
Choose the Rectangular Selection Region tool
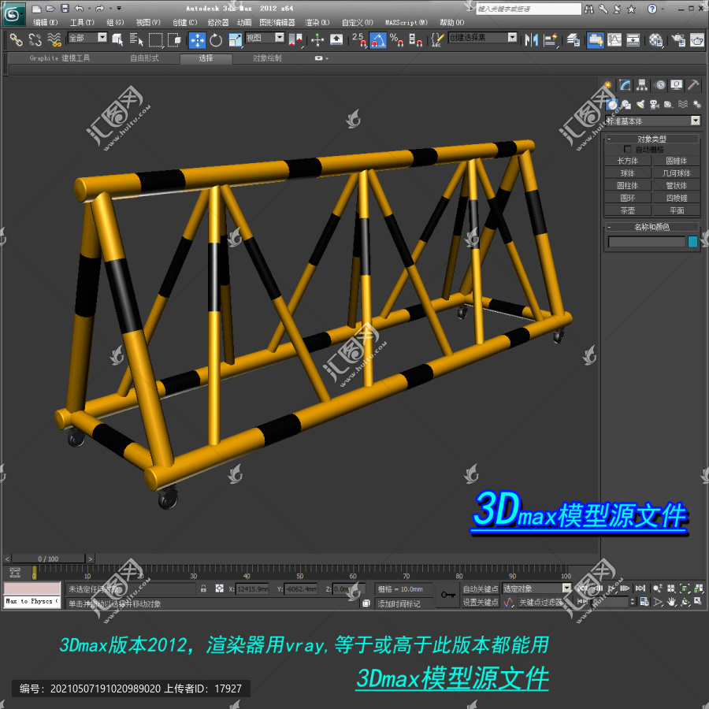coord(155,40)
